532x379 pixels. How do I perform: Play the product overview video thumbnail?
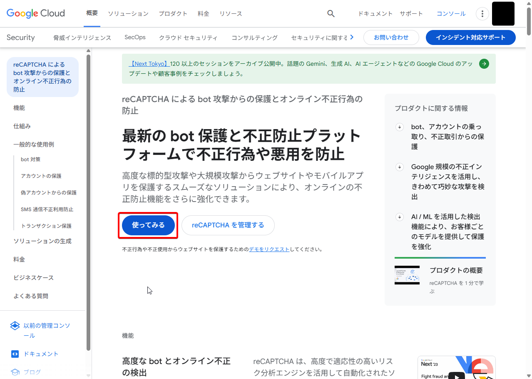click(407, 275)
